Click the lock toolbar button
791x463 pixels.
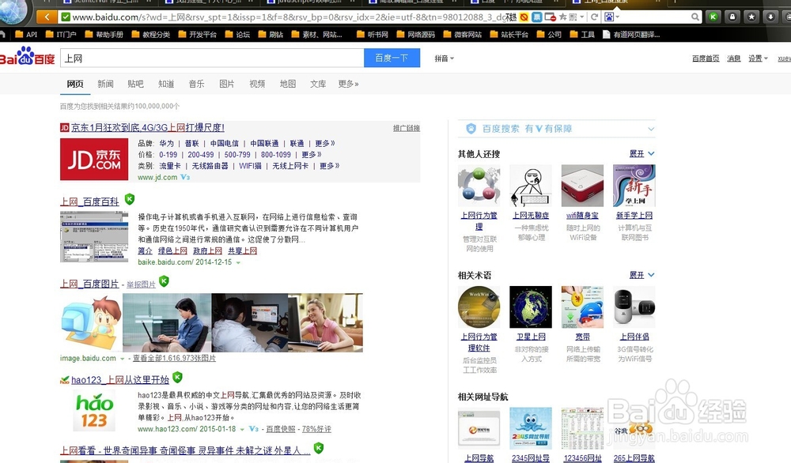pos(732,17)
